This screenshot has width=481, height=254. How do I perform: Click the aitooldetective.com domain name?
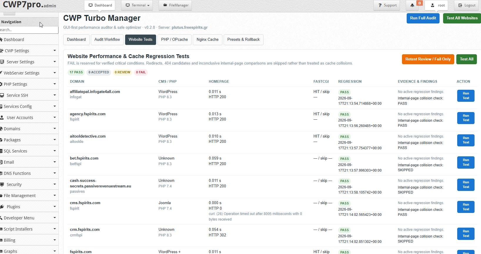88,136
